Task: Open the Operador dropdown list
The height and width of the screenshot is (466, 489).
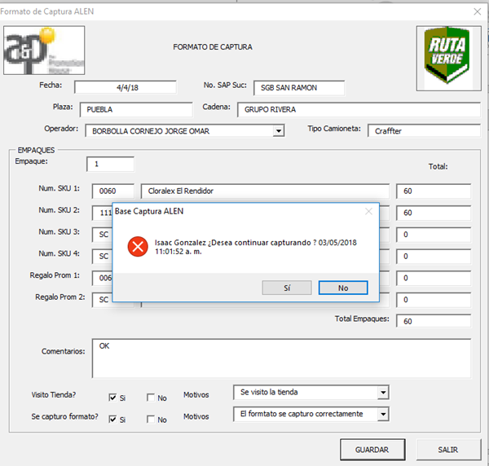Action: (279, 130)
